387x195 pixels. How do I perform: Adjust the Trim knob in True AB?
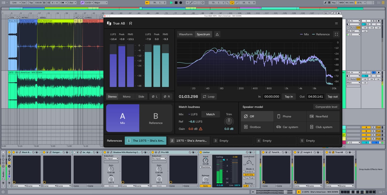[x=229, y=121]
